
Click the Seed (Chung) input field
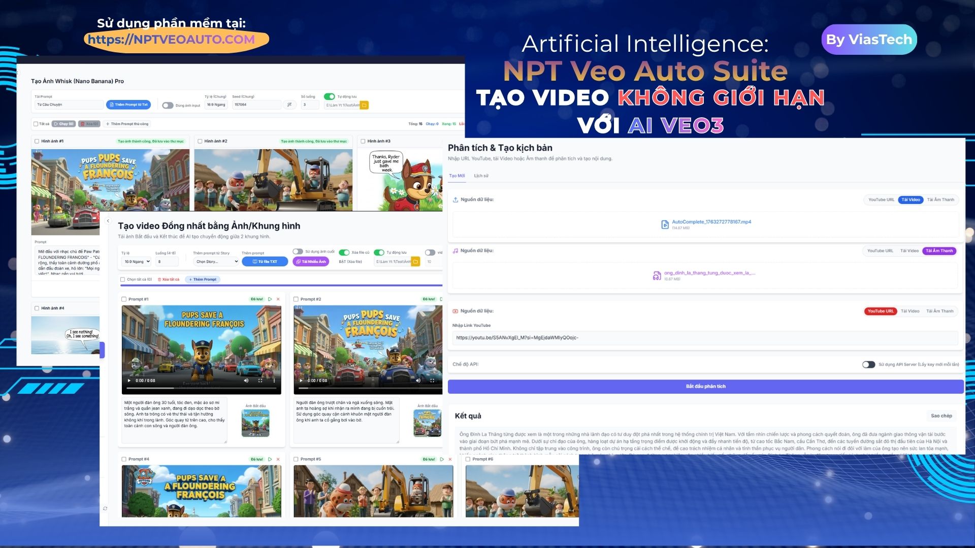point(256,105)
